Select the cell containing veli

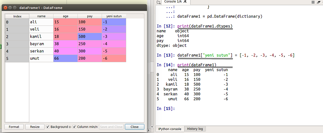click(x=41, y=29)
